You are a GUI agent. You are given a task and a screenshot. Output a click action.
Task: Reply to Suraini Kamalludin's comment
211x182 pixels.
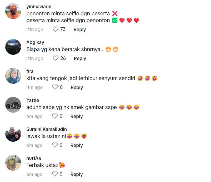coord(77,145)
